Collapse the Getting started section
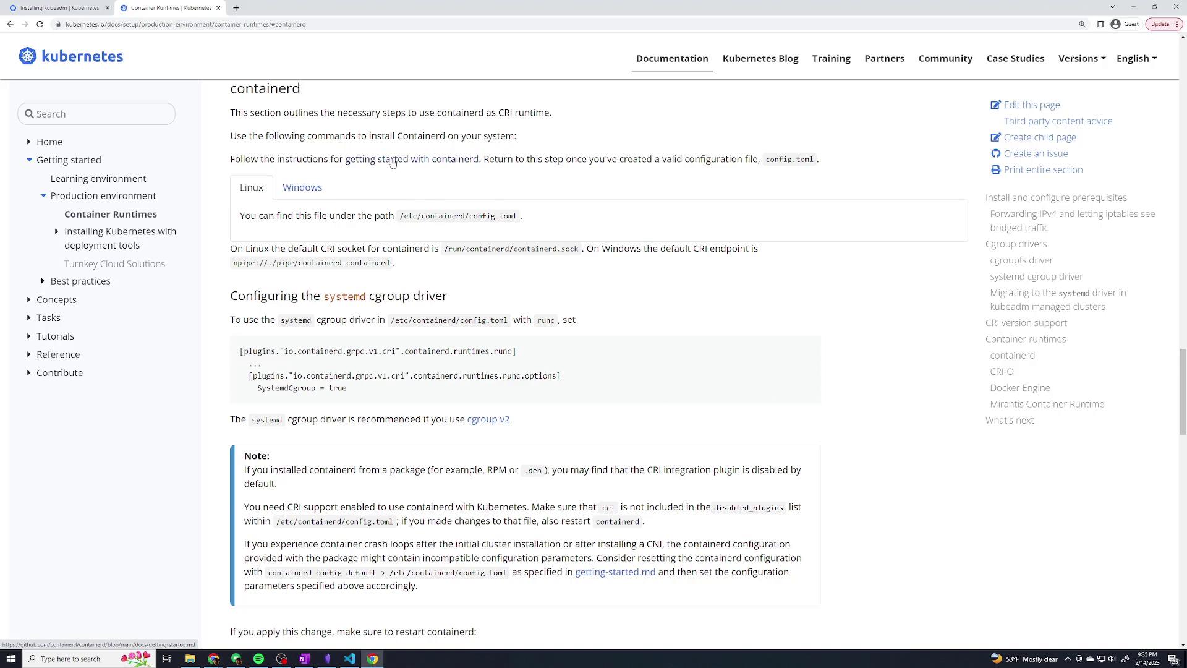This screenshot has width=1187, height=668. (29, 160)
